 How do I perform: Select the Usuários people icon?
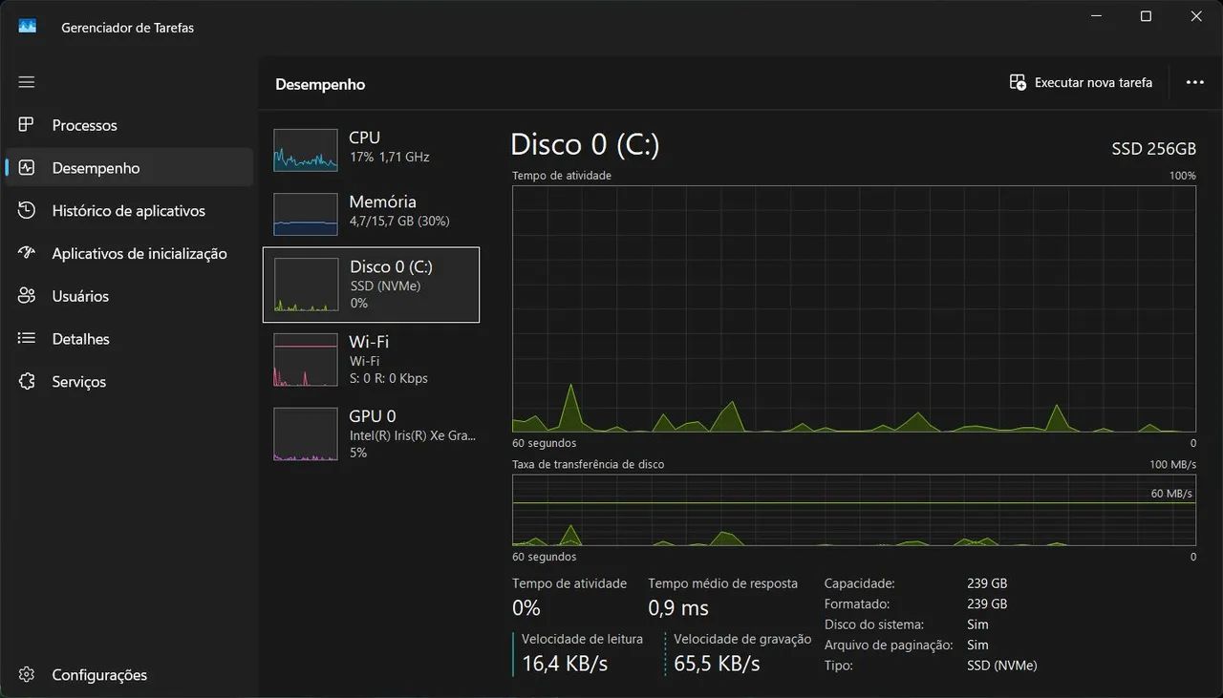point(27,296)
